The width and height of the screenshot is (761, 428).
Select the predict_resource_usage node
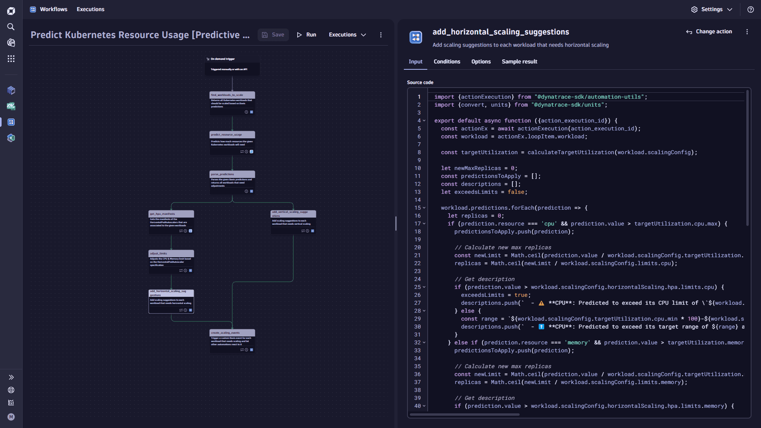click(232, 143)
